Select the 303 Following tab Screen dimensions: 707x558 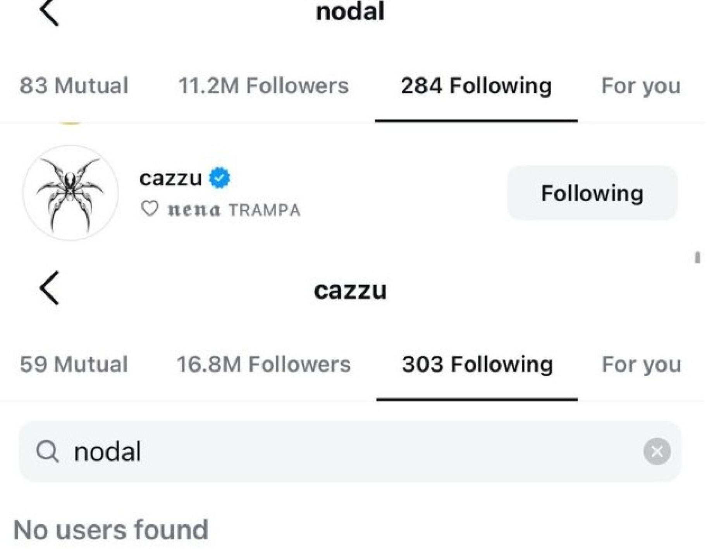(477, 364)
